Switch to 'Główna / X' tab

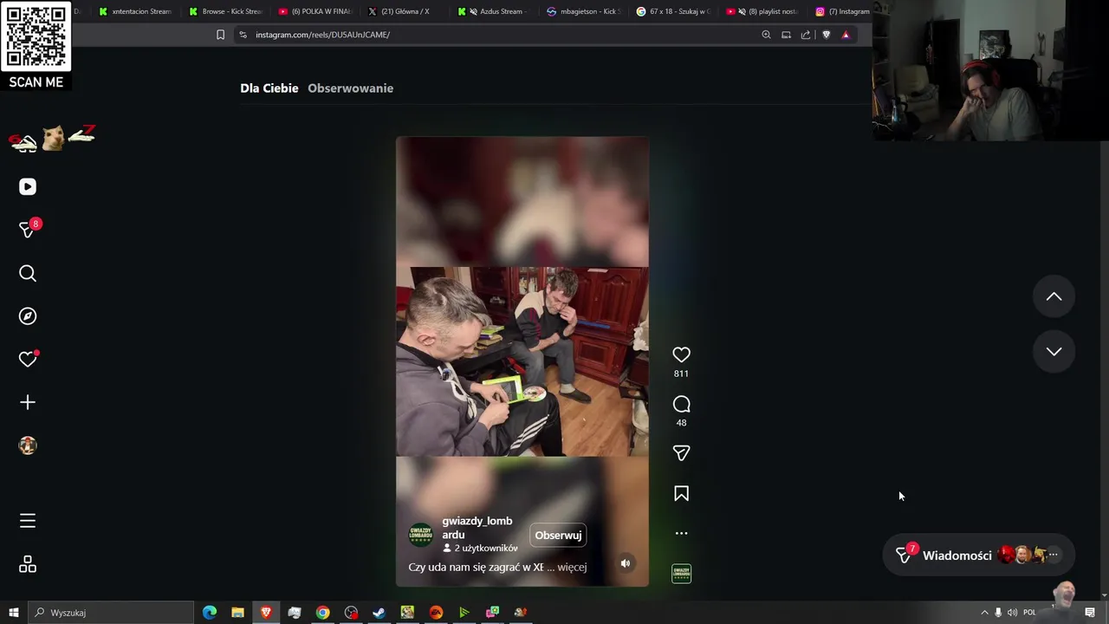pyautogui.click(x=405, y=11)
